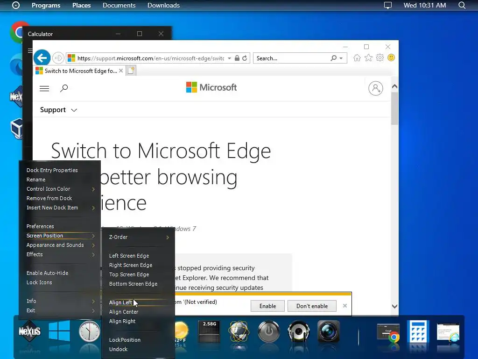478x359 pixels.
Task: Select Right Screen Edge position
Action: [131, 265]
